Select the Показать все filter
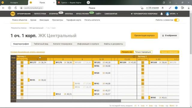The height and width of the screenshot is (108, 192). [x=127, y=52]
